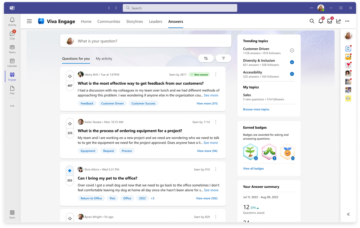Open the sort questions button
360x228 pixels.
(x=206, y=58)
